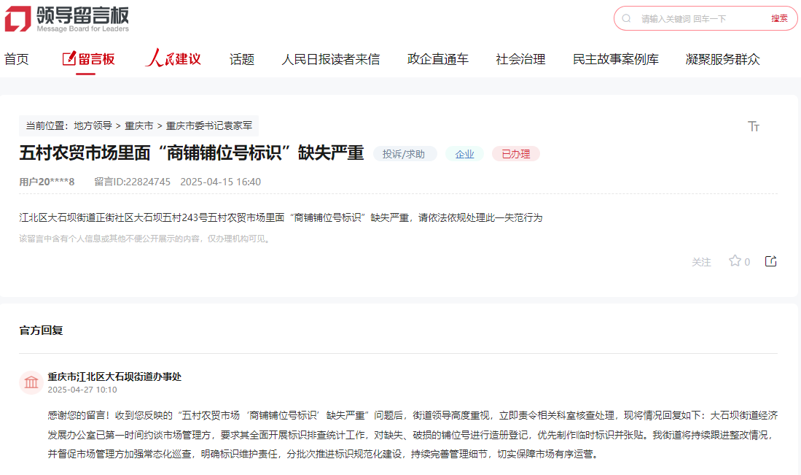Open 政企直通车 from the navigation
801x475 pixels.
point(438,58)
